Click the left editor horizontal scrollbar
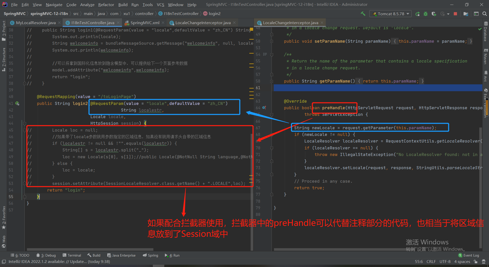The image size is (489, 267). pyautogui.click(x=90, y=249)
